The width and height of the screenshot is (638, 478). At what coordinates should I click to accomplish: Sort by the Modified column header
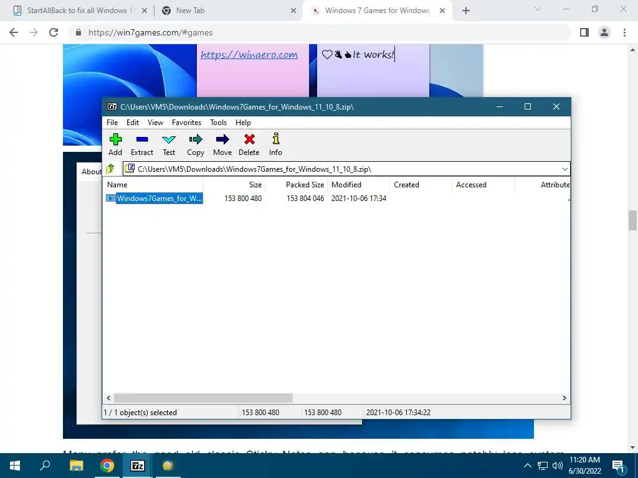click(358, 184)
